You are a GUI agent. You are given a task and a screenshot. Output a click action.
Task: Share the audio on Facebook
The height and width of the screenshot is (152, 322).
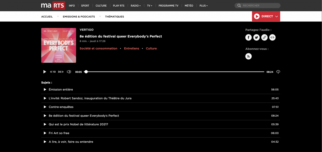[248, 38]
